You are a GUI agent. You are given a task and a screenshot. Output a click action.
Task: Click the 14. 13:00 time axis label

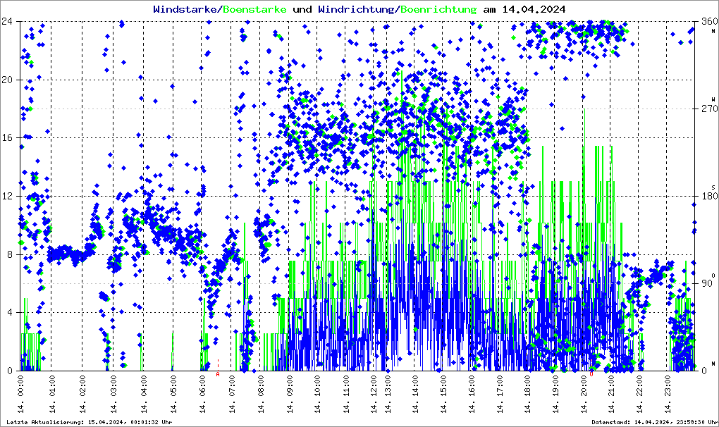(x=388, y=394)
